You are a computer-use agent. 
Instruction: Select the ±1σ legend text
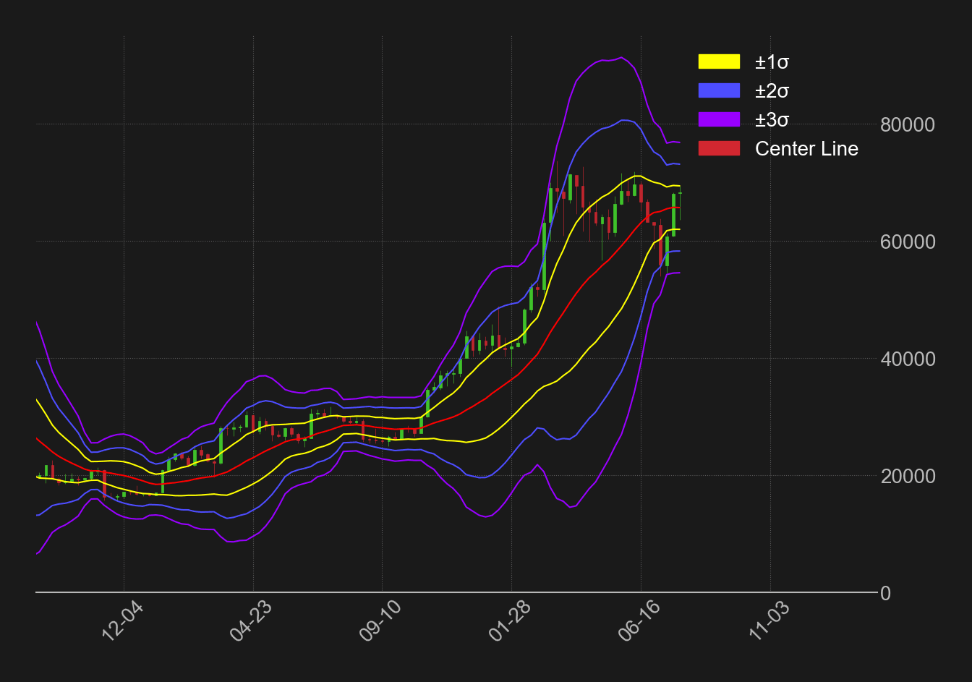(x=772, y=63)
